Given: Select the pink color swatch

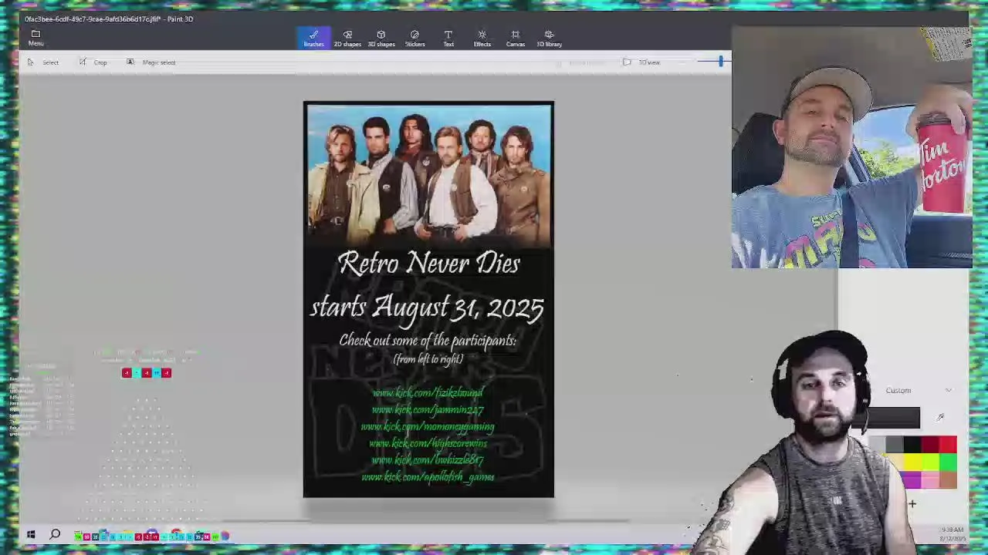Looking at the screenshot, I should coord(930,479).
